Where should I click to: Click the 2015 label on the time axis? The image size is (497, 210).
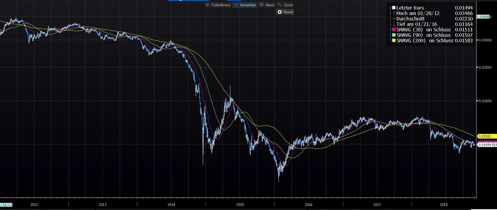coord(240,204)
